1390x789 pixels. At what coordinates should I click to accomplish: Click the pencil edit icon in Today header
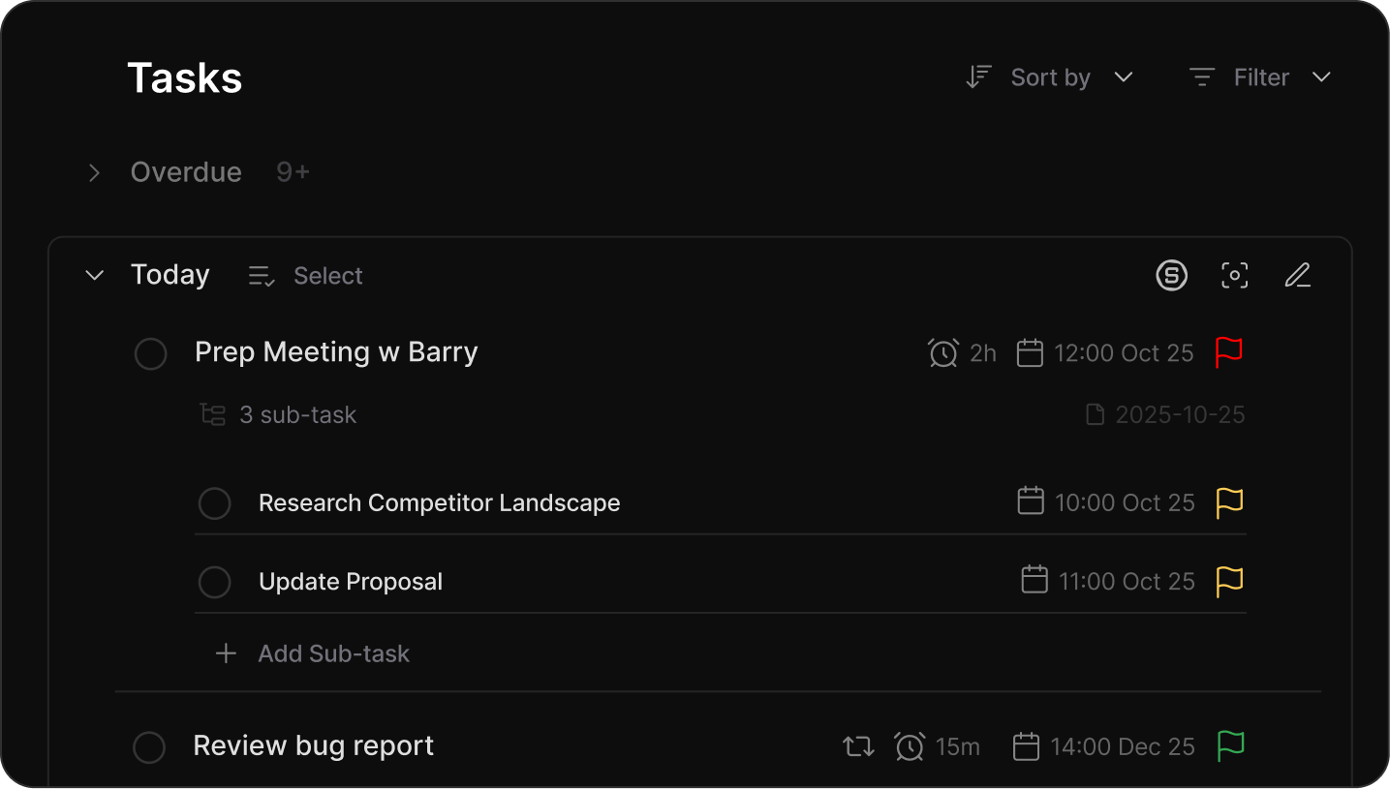click(1297, 276)
